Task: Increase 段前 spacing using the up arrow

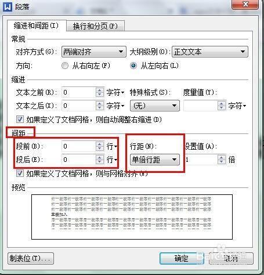Action: click(99, 144)
